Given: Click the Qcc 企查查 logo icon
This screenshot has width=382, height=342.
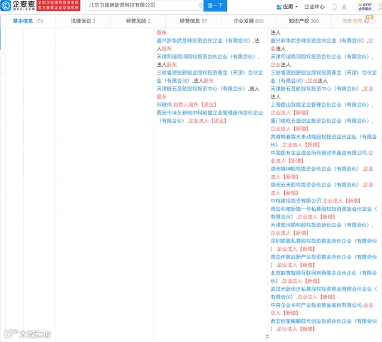Looking at the screenshot, I should point(5,5).
